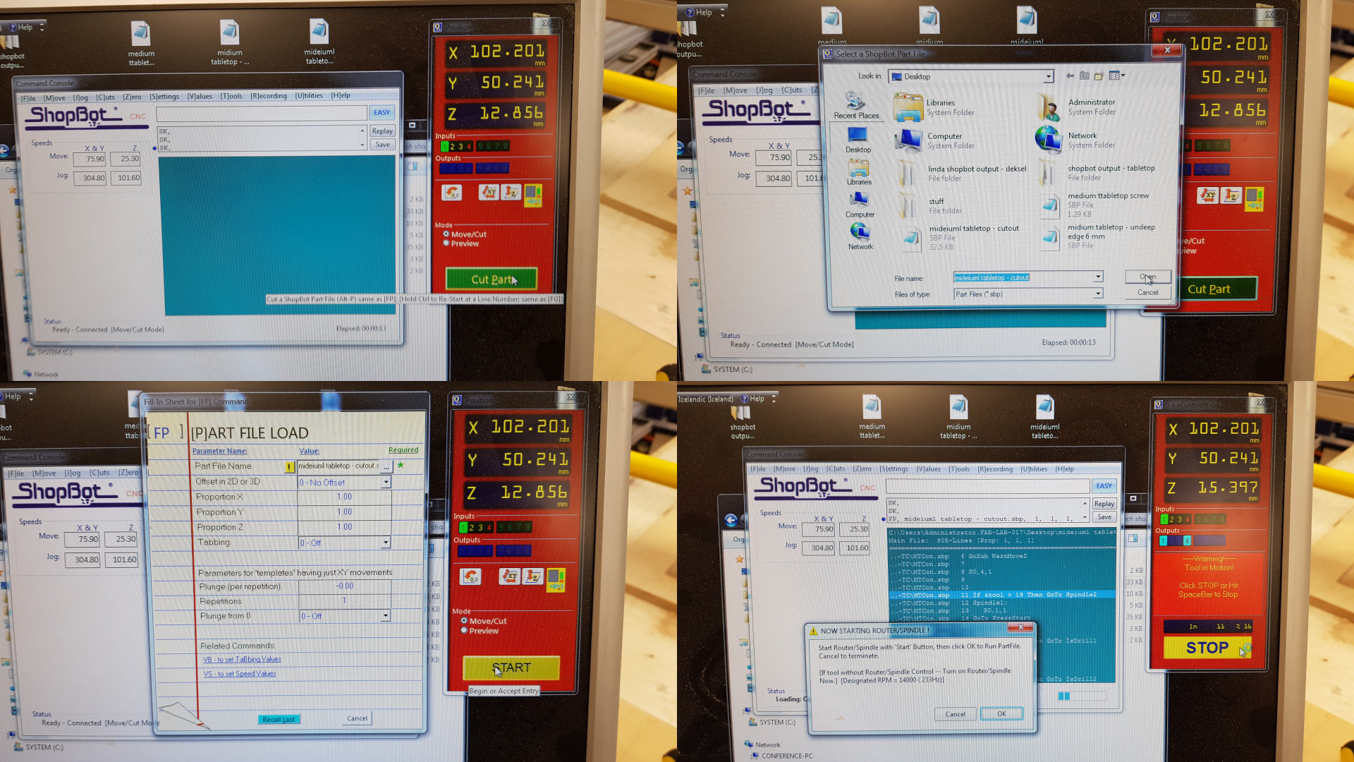Select Preview mode radio above the START button
Image resolution: width=1354 pixels, height=762 pixels.
point(464,630)
